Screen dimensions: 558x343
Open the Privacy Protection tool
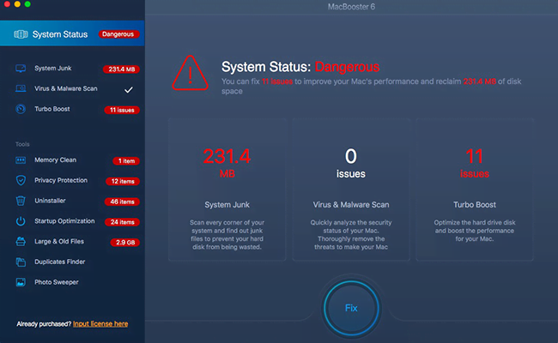pyautogui.click(x=72, y=181)
